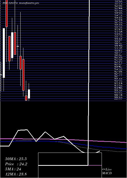127x178 pixels.
Task: Click the pink moving average line
Action: [x=63, y=140]
